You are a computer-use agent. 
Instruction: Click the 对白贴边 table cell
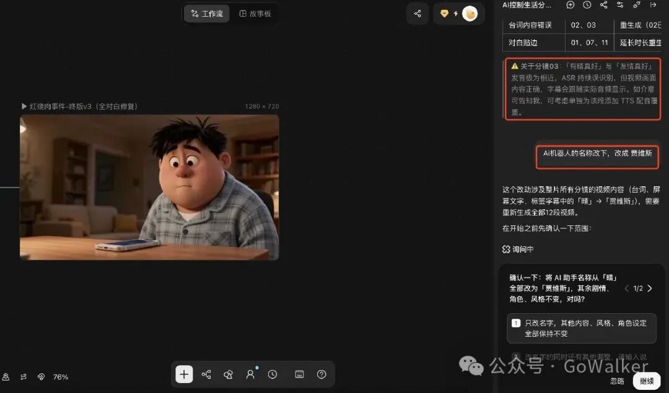[x=534, y=43]
